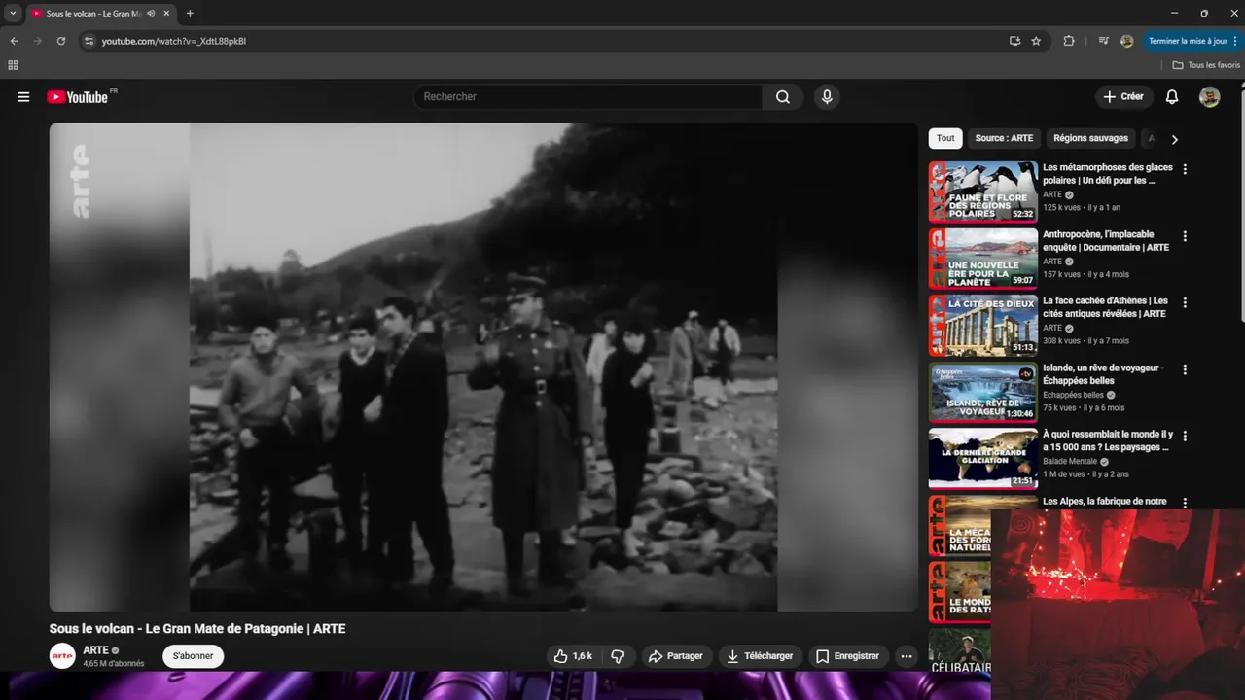This screenshot has width=1245, height=700.
Task: Open Islande rêve de voyageur thumbnail
Action: (983, 392)
